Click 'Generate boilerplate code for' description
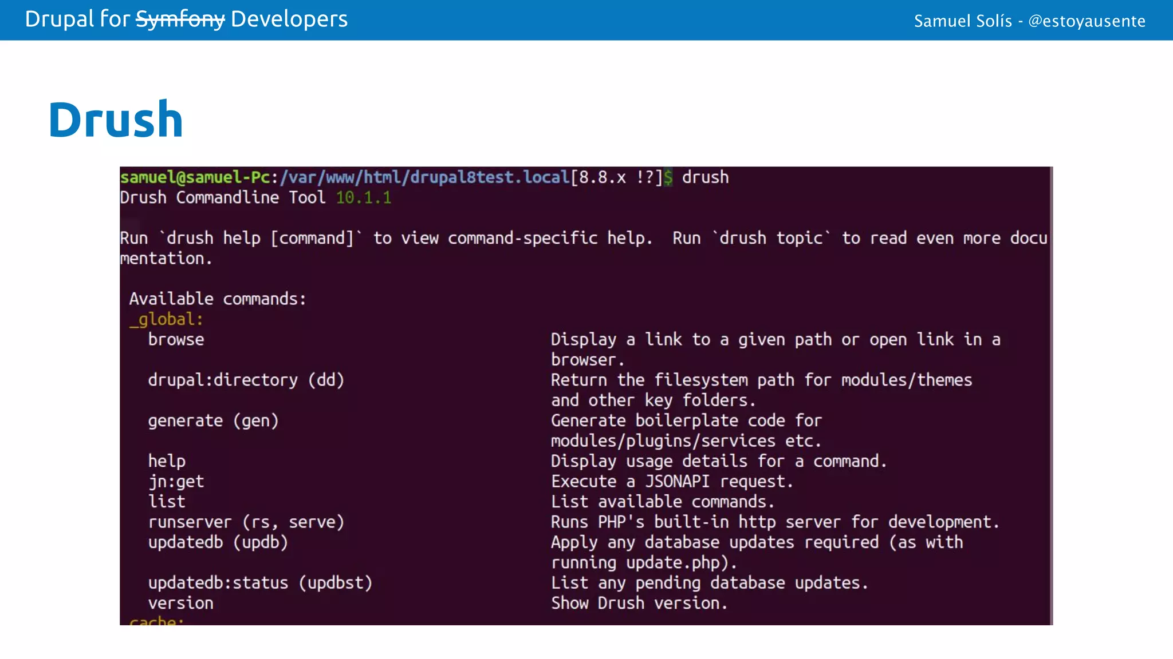Viewport: 1173px width, 659px height. (686, 431)
